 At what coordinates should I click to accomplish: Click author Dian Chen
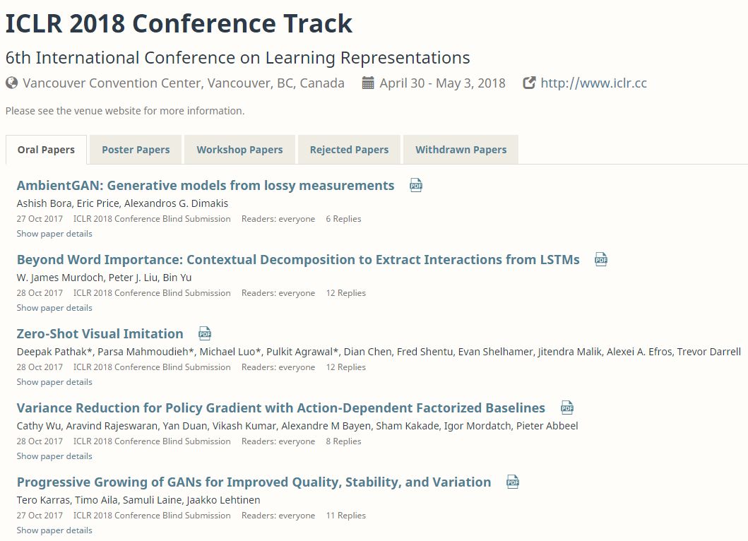368,352
